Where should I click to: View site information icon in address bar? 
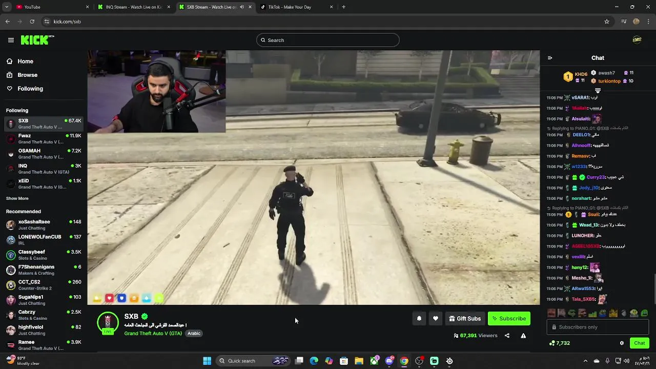click(47, 22)
